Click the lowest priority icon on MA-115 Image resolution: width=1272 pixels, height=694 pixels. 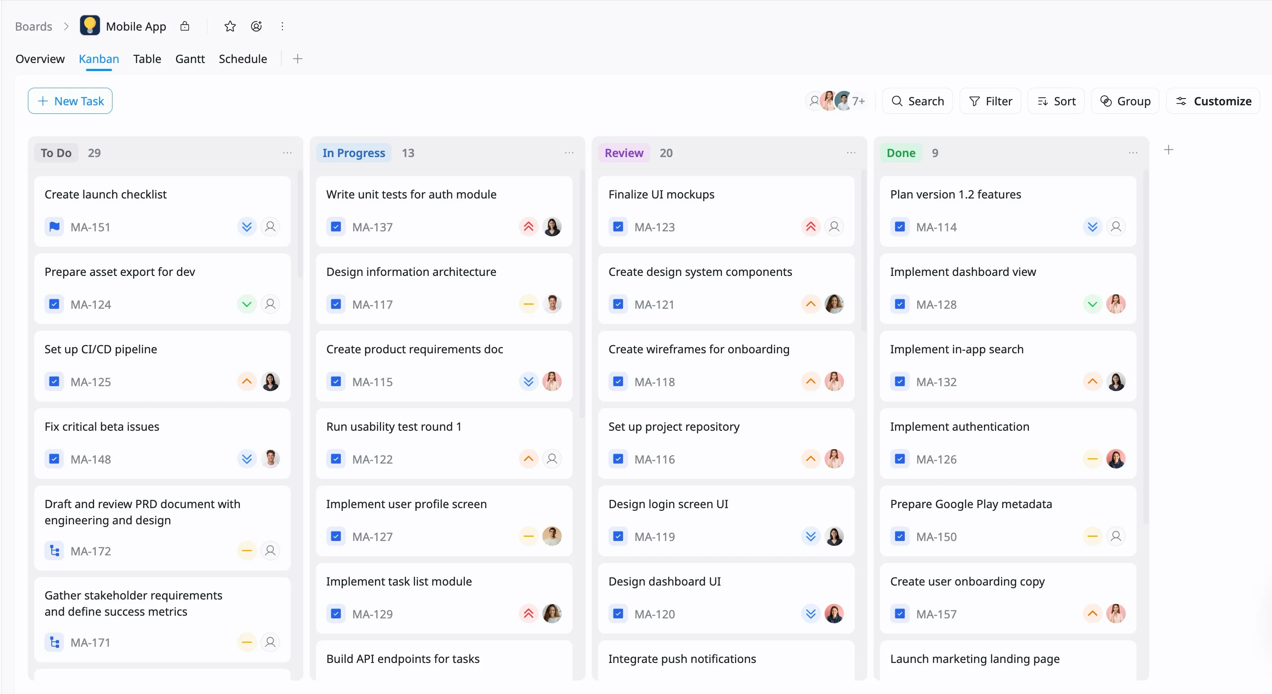coord(528,382)
